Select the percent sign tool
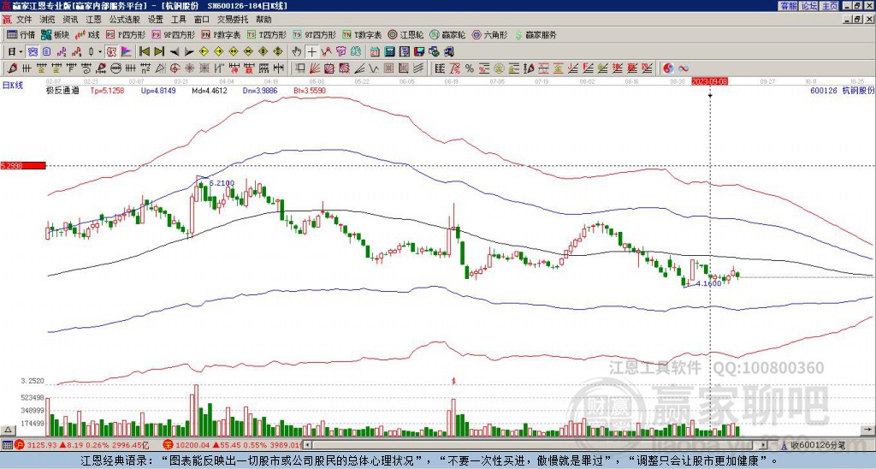 [470, 68]
